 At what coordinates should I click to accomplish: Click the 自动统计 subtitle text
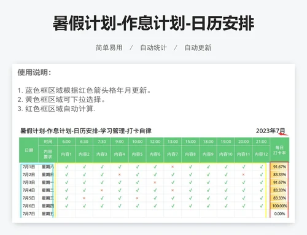tap(153, 48)
